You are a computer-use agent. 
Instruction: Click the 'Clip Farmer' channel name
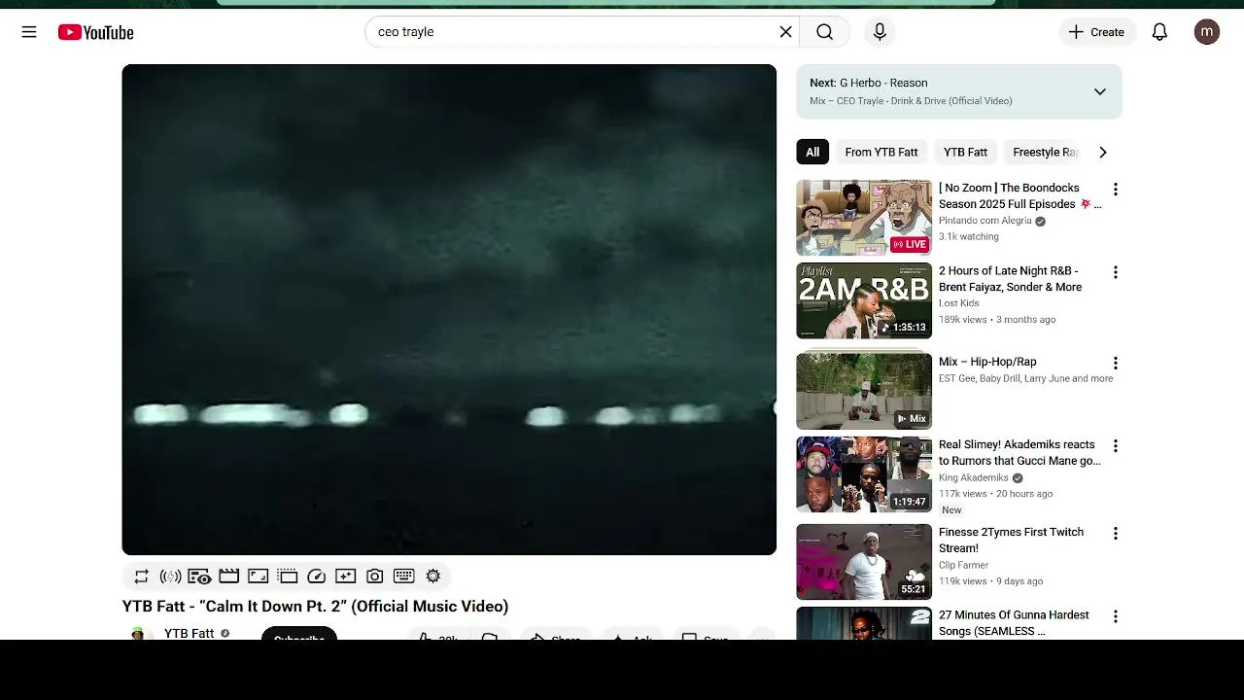pos(963,565)
